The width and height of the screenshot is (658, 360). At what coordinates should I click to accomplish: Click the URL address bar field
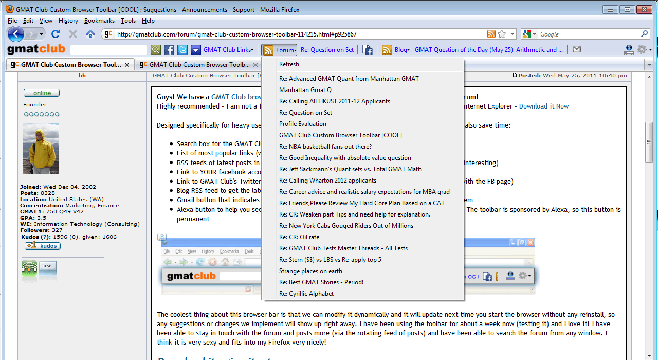click(300, 34)
